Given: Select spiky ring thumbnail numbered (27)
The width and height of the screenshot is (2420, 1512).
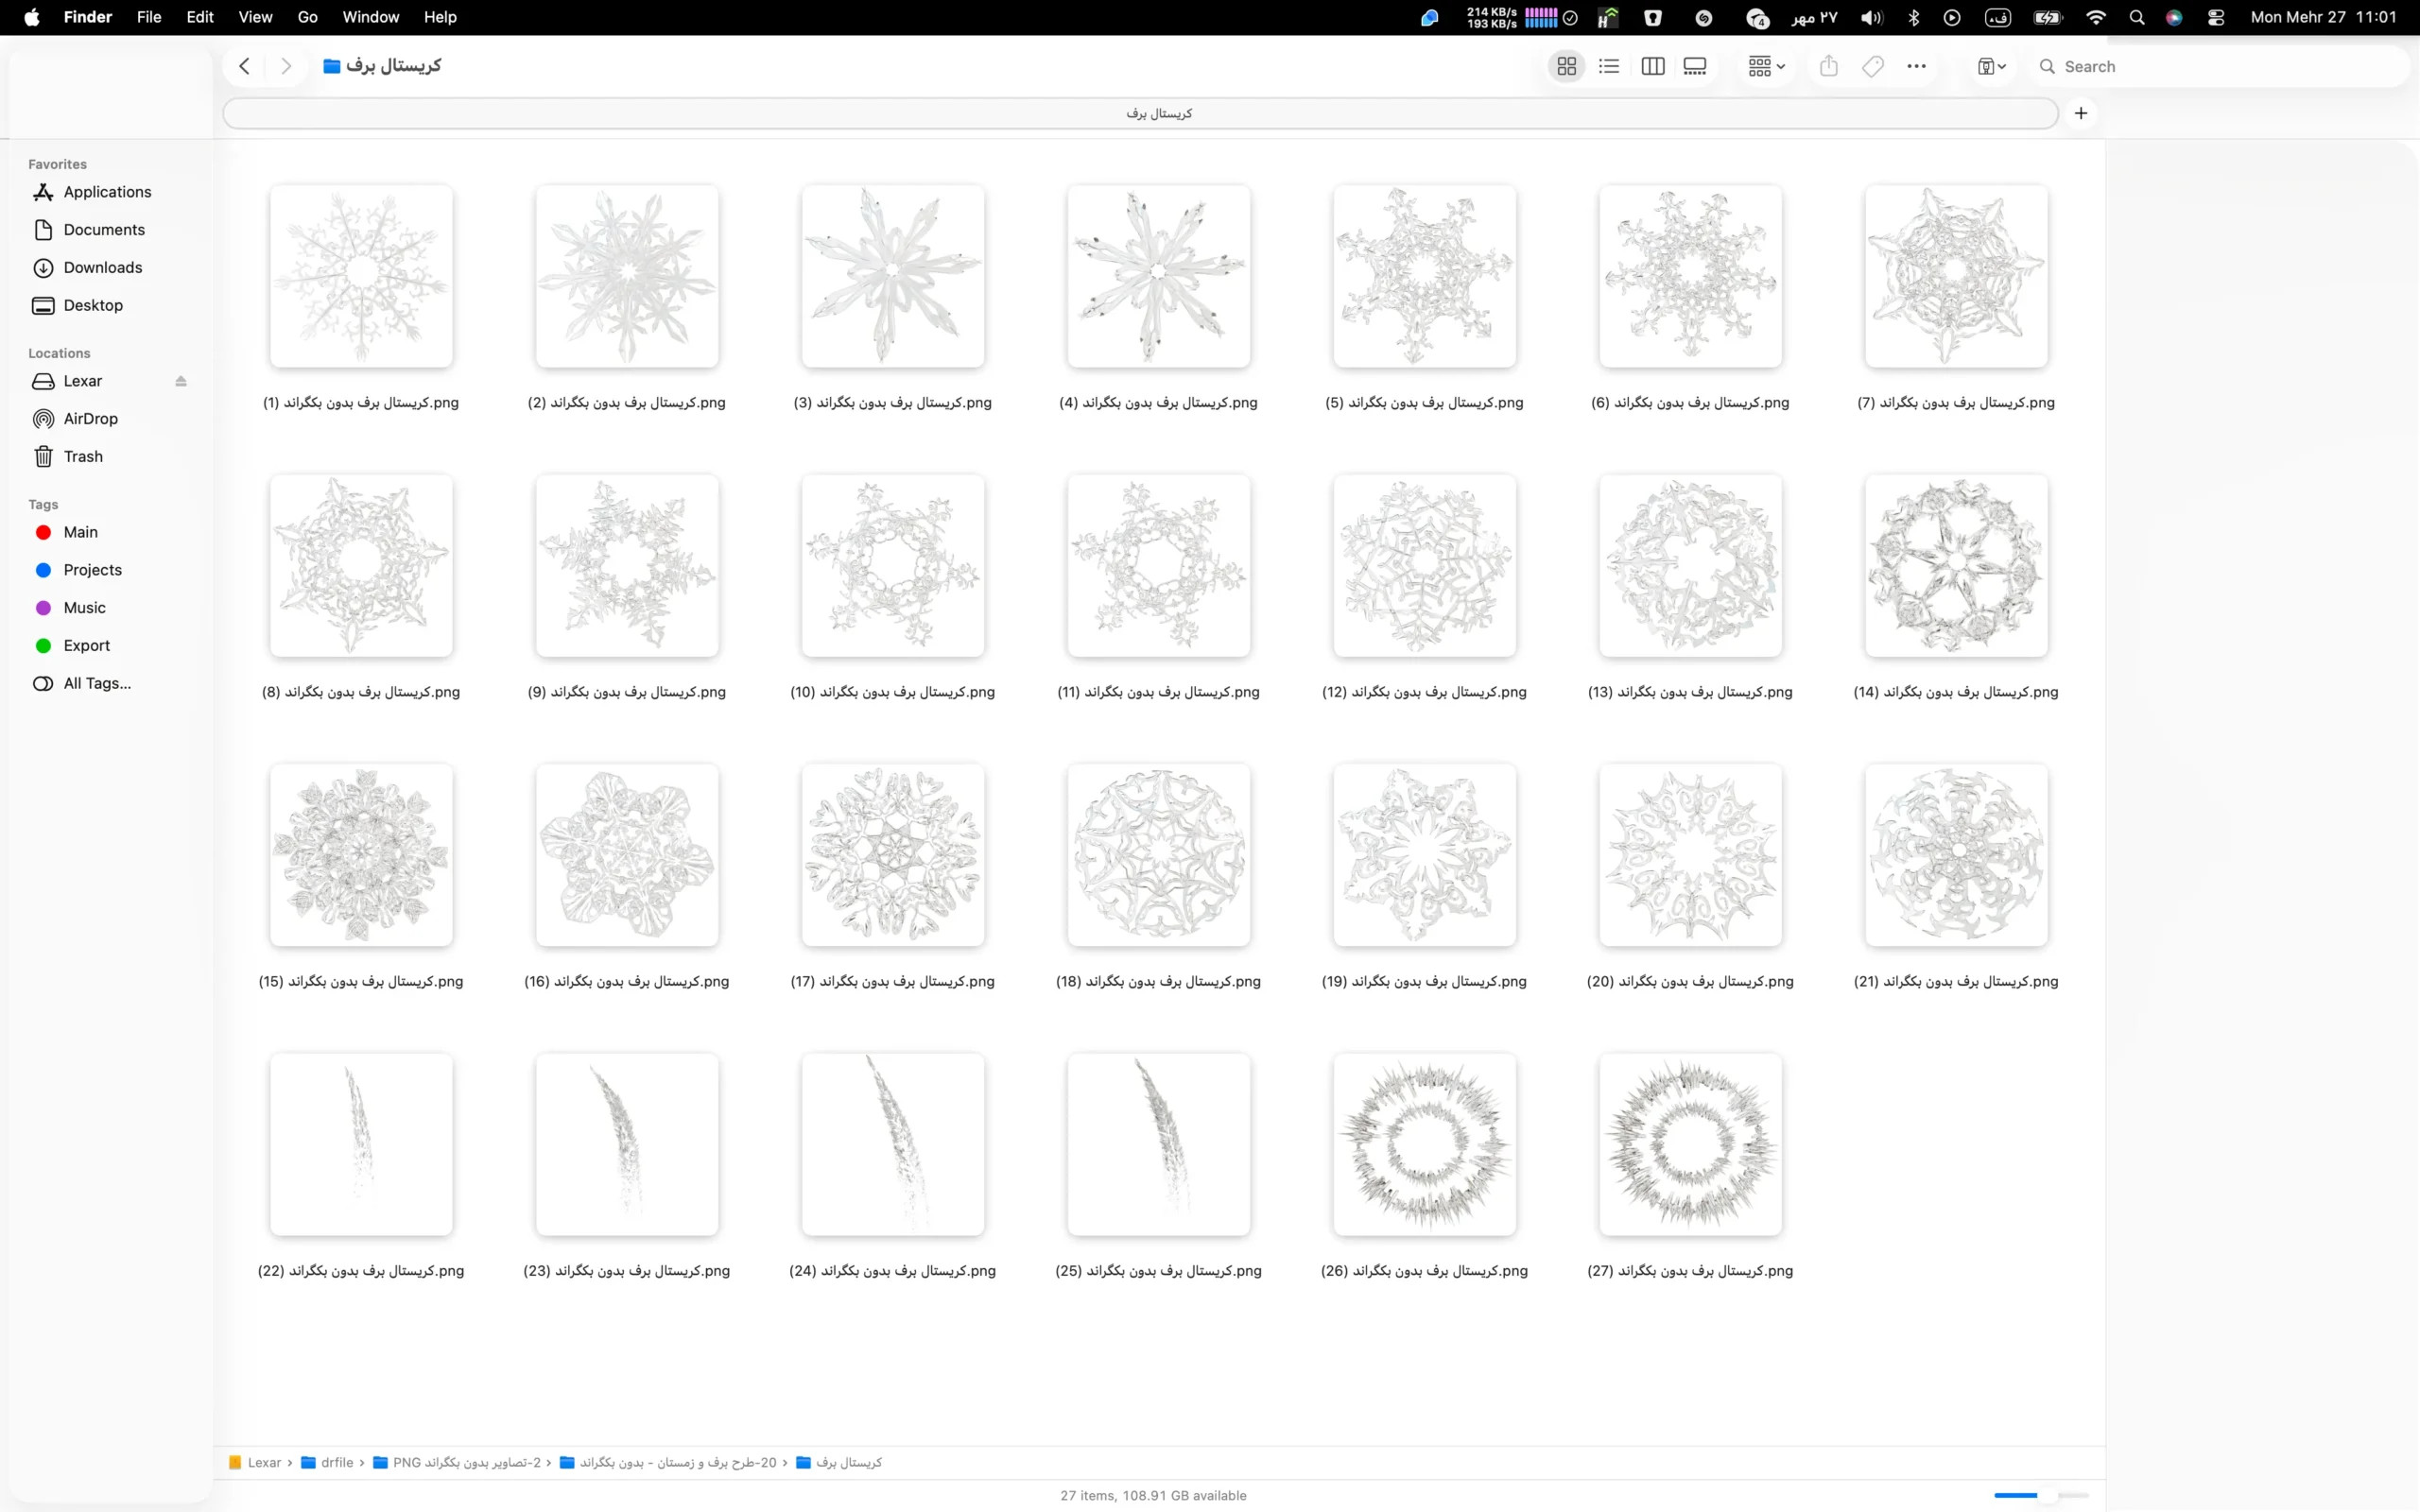Looking at the screenshot, I should [x=1690, y=1145].
